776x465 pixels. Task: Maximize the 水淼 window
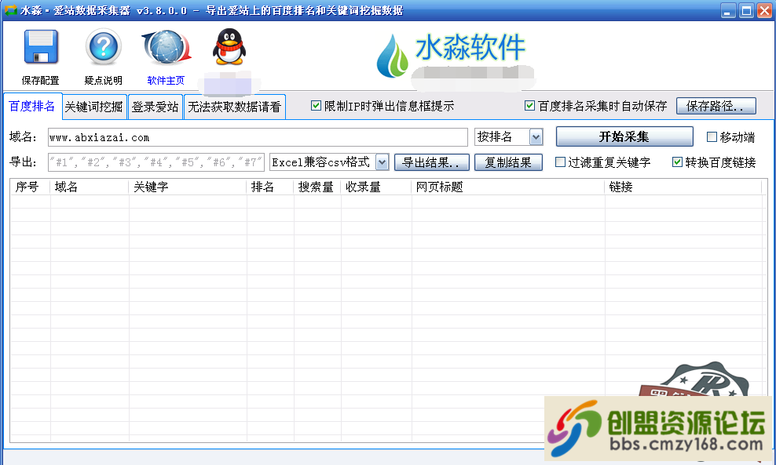click(746, 10)
